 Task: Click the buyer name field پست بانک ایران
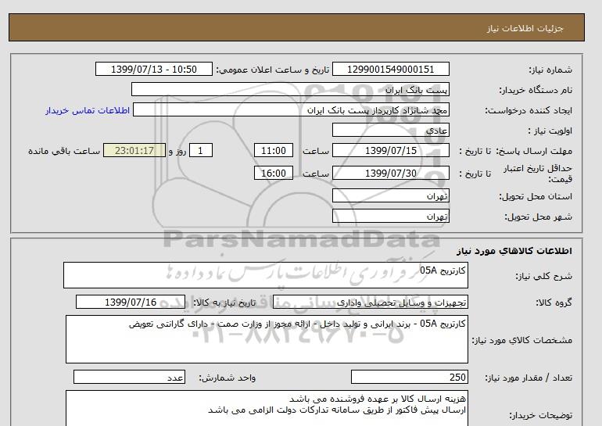(x=290, y=89)
